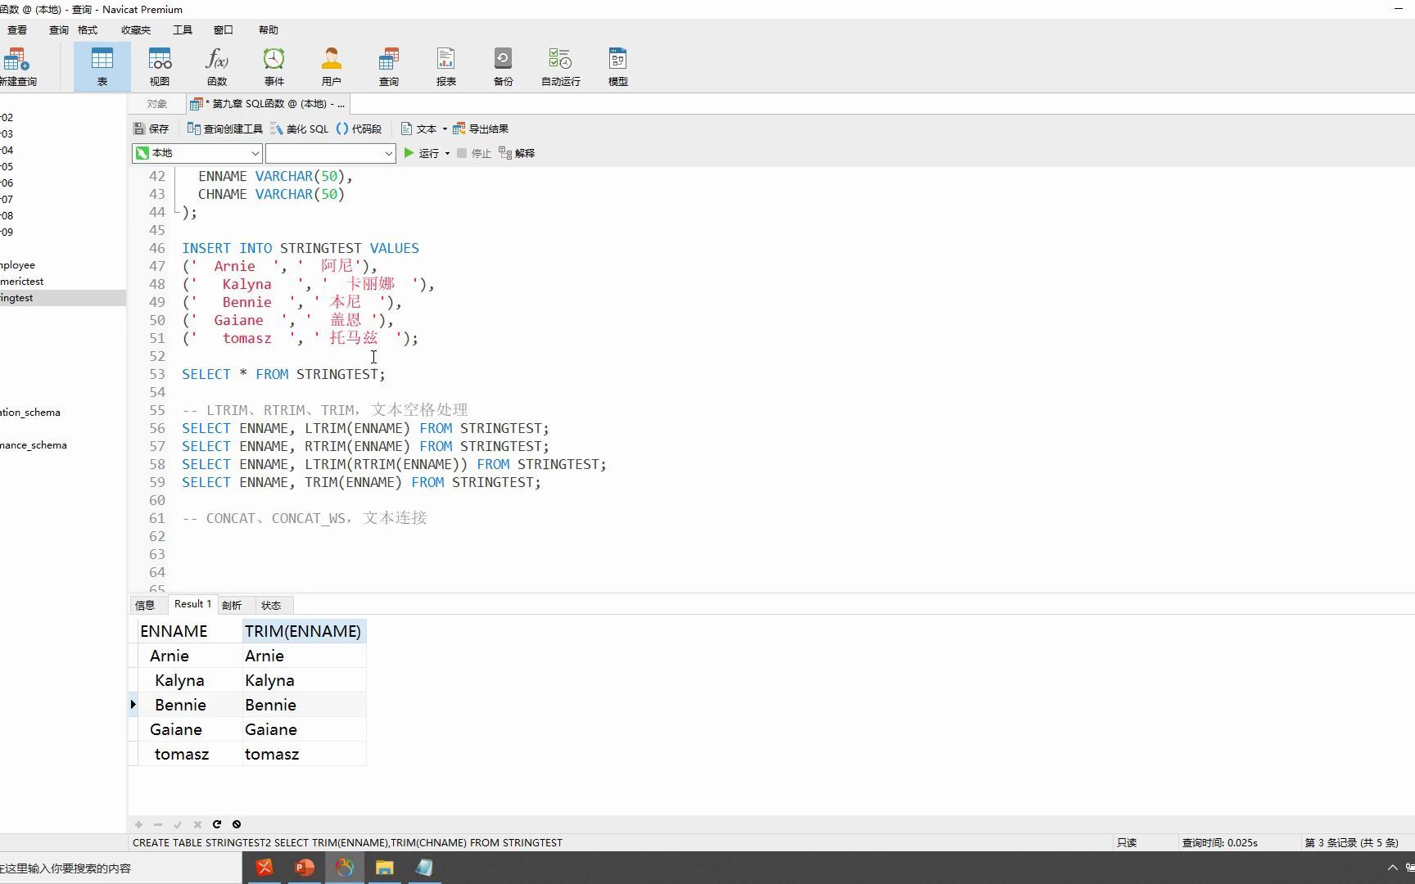
Task: Open PowerPoint from the taskbar
Action: click(305, 868)
